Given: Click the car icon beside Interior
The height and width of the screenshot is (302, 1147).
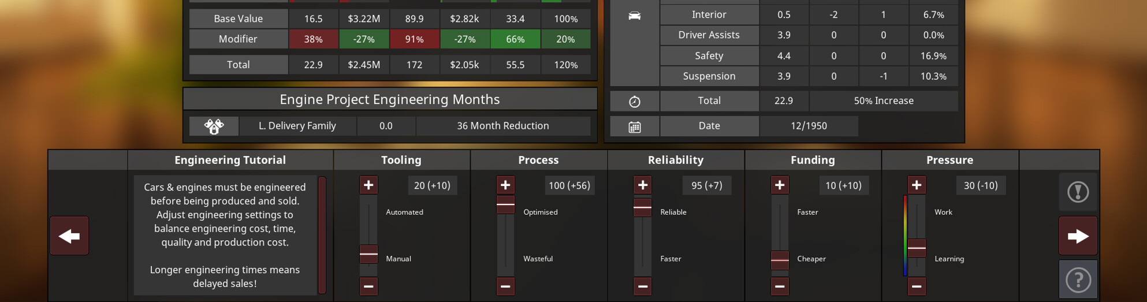Looking at the screenshot, I should point(634,16).
